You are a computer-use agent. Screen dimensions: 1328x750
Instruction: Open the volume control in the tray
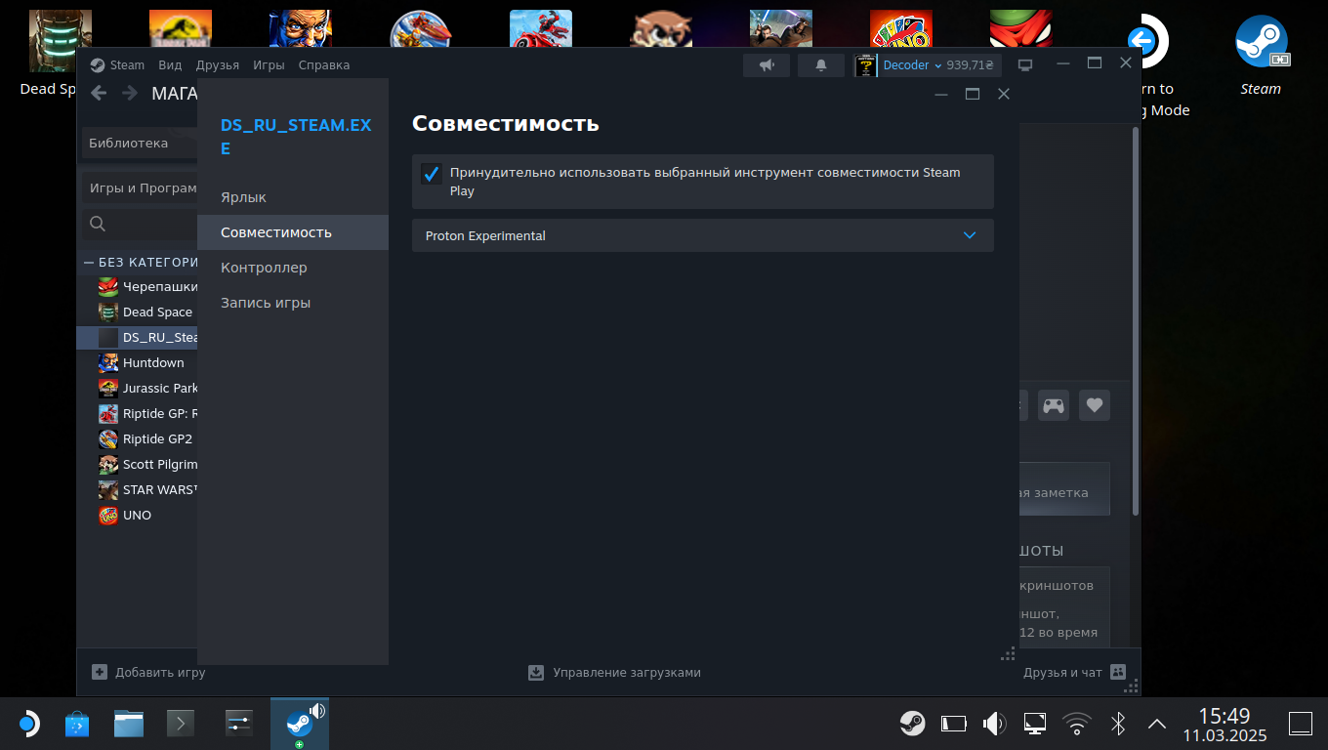994,724
